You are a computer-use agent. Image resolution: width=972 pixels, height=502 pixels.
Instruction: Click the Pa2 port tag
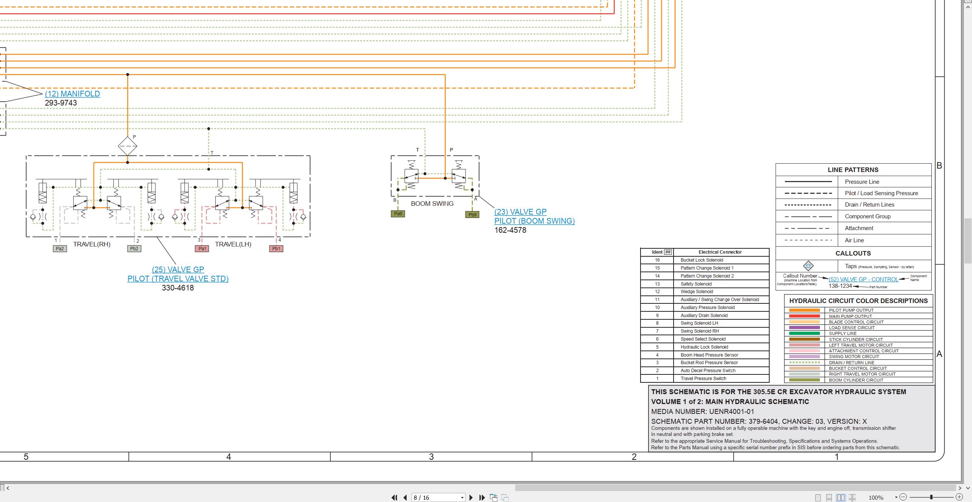click(60, 249)
